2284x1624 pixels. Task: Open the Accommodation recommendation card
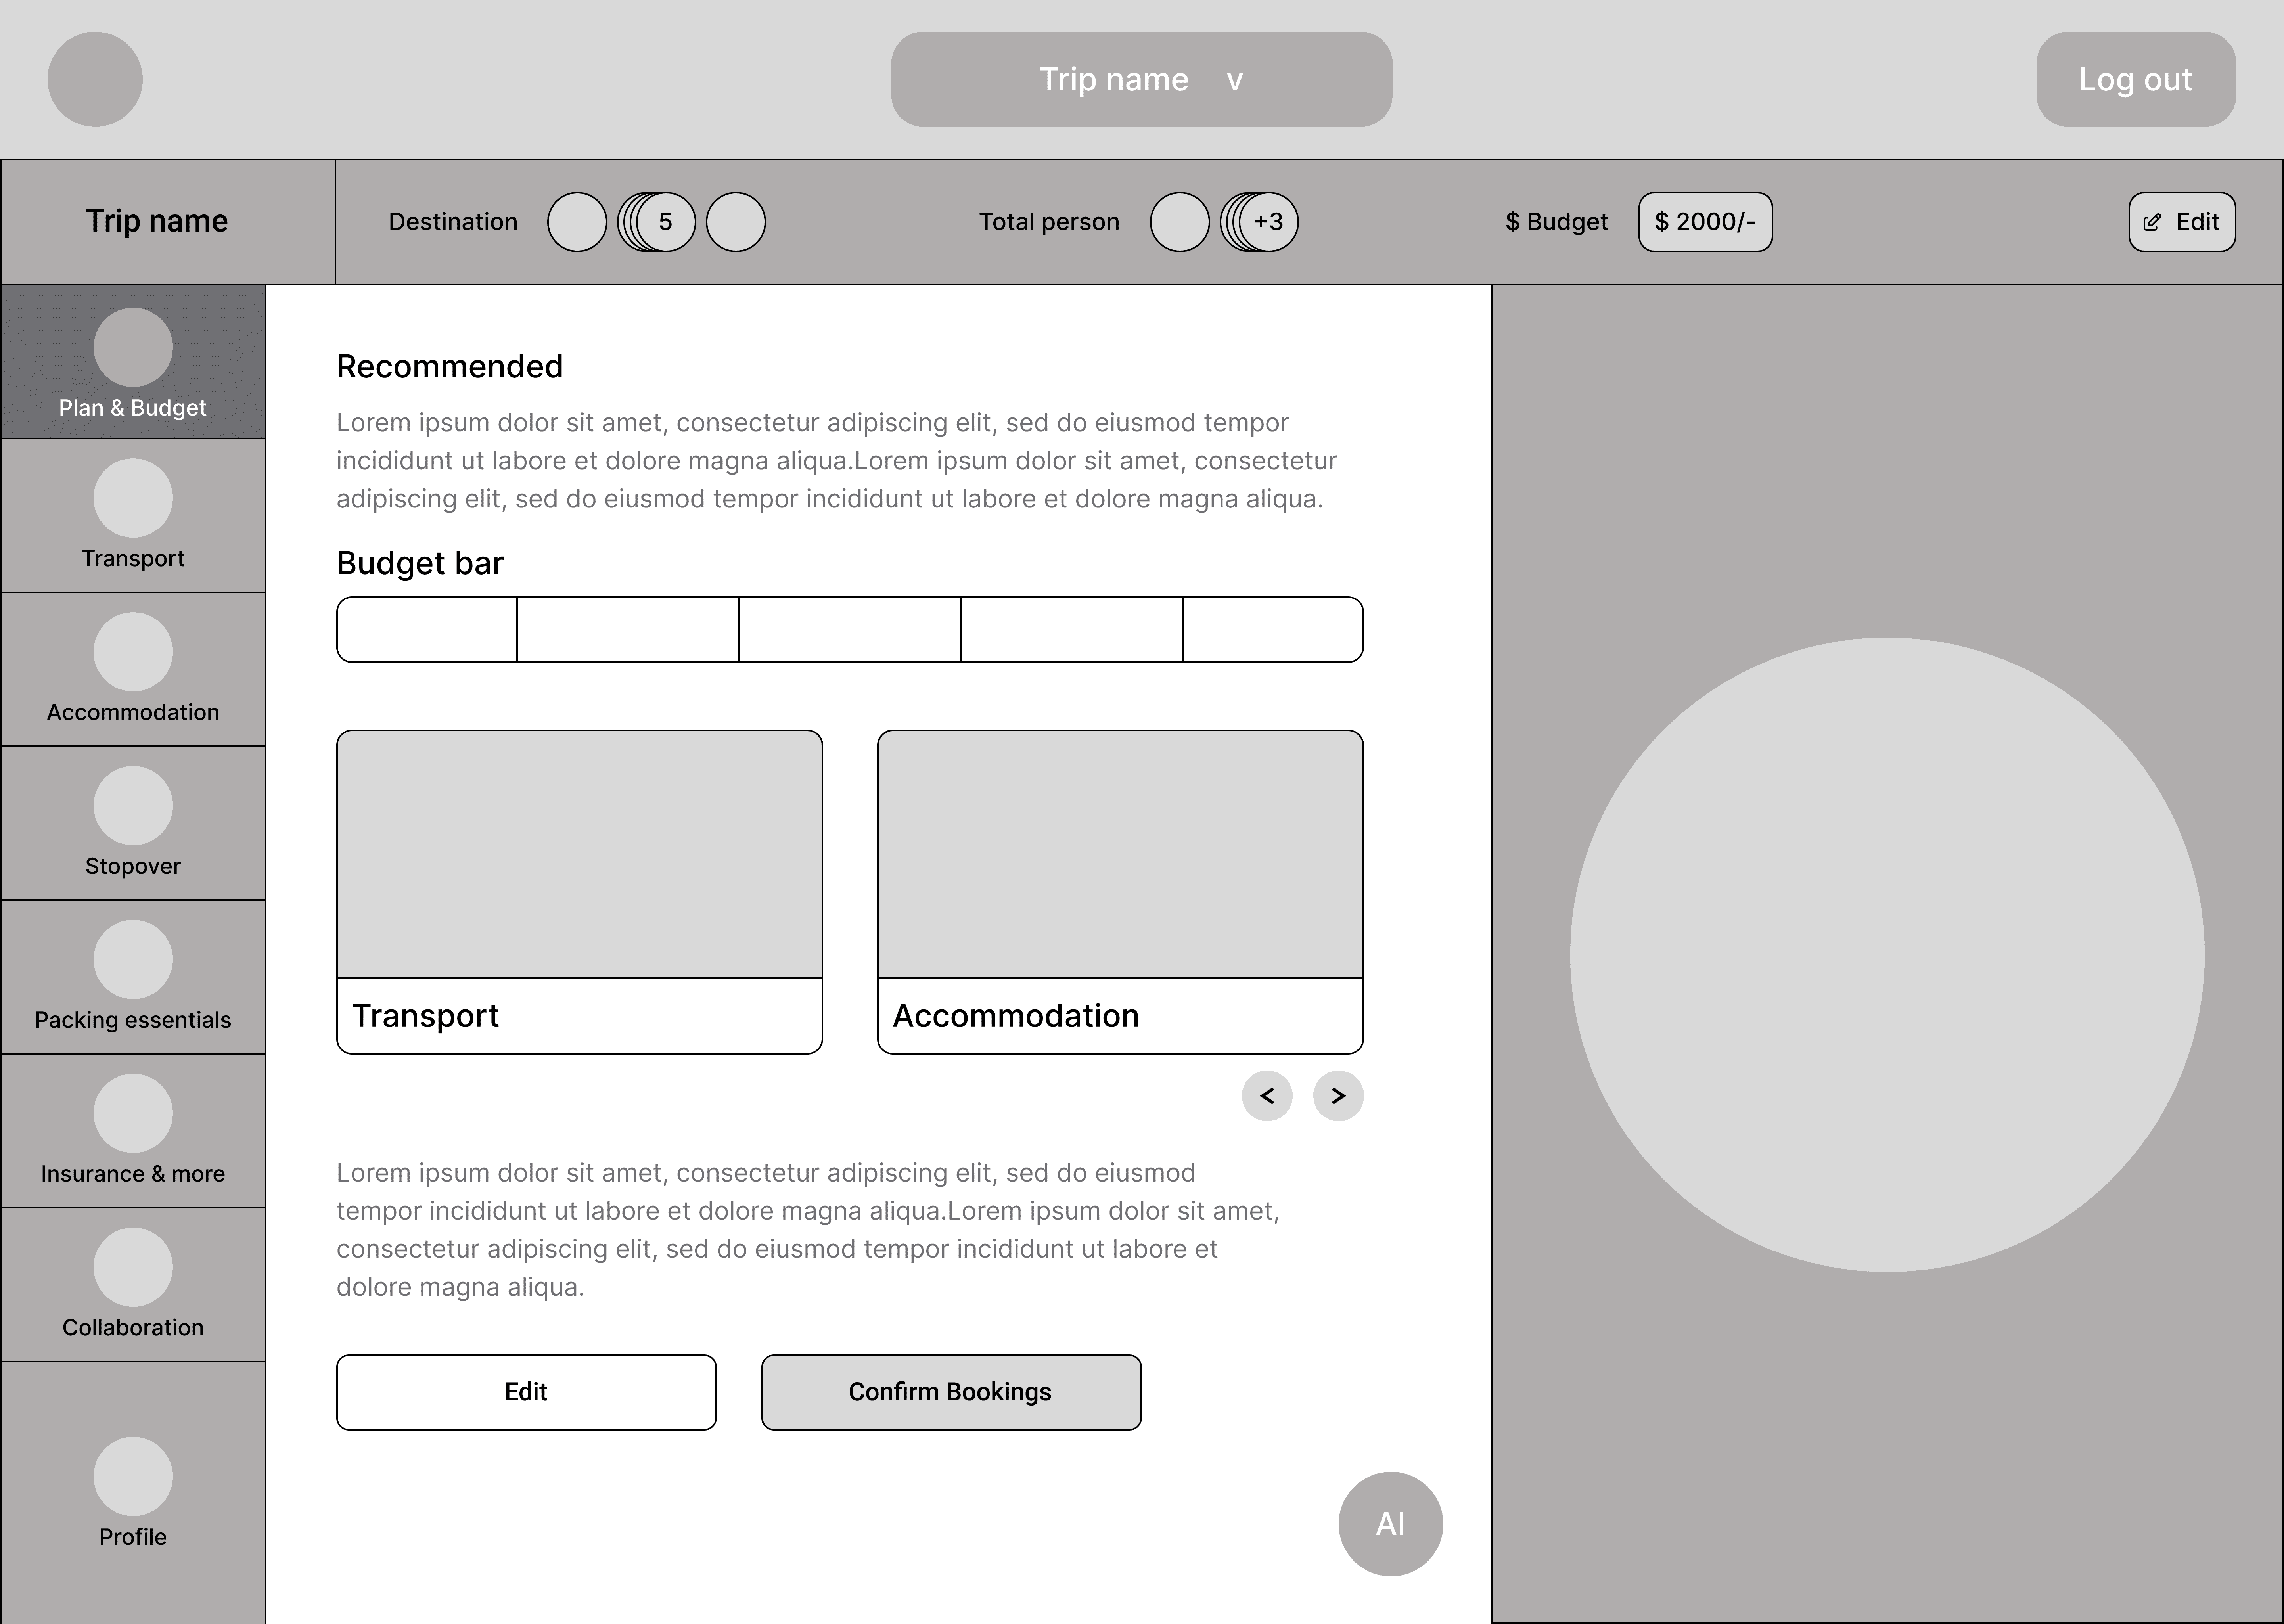click(x=1120, y=891)
